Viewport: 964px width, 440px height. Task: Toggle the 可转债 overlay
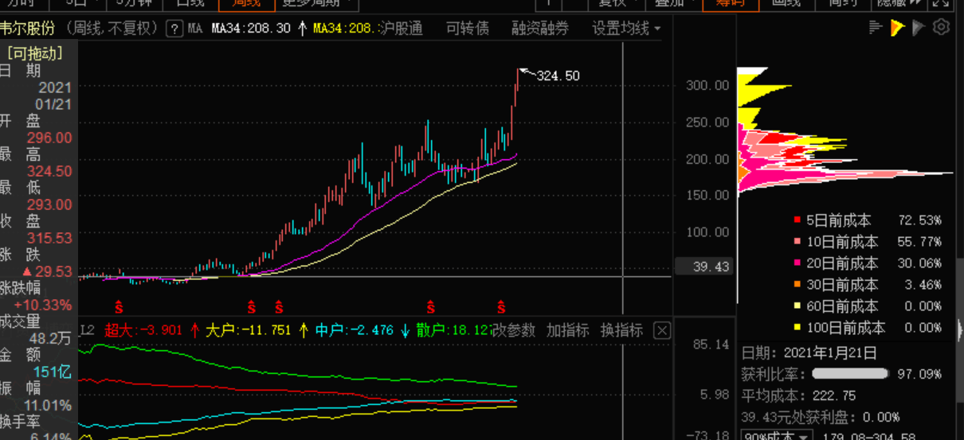pyautogui.click(x=468, y=29)
